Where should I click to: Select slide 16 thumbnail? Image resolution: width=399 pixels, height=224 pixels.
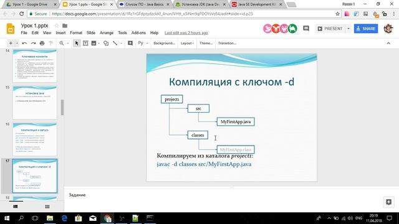pyautogui.click(x=35, y=139)
